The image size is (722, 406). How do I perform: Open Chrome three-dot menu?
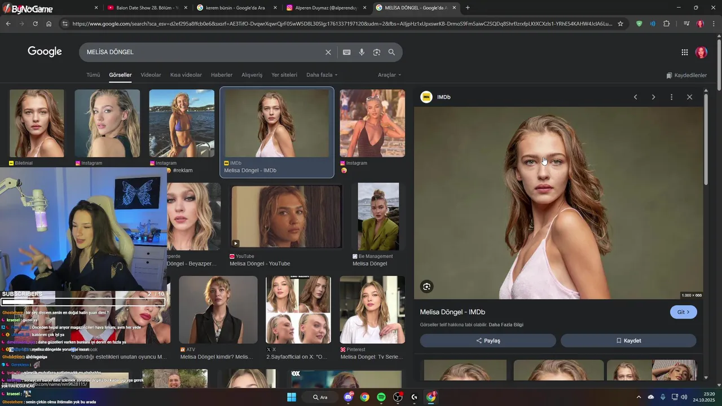(714, 24)
